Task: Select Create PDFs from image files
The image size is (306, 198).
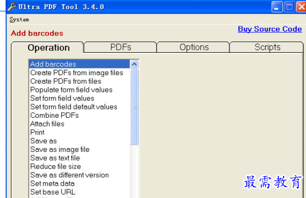Action: pos(79,73)
